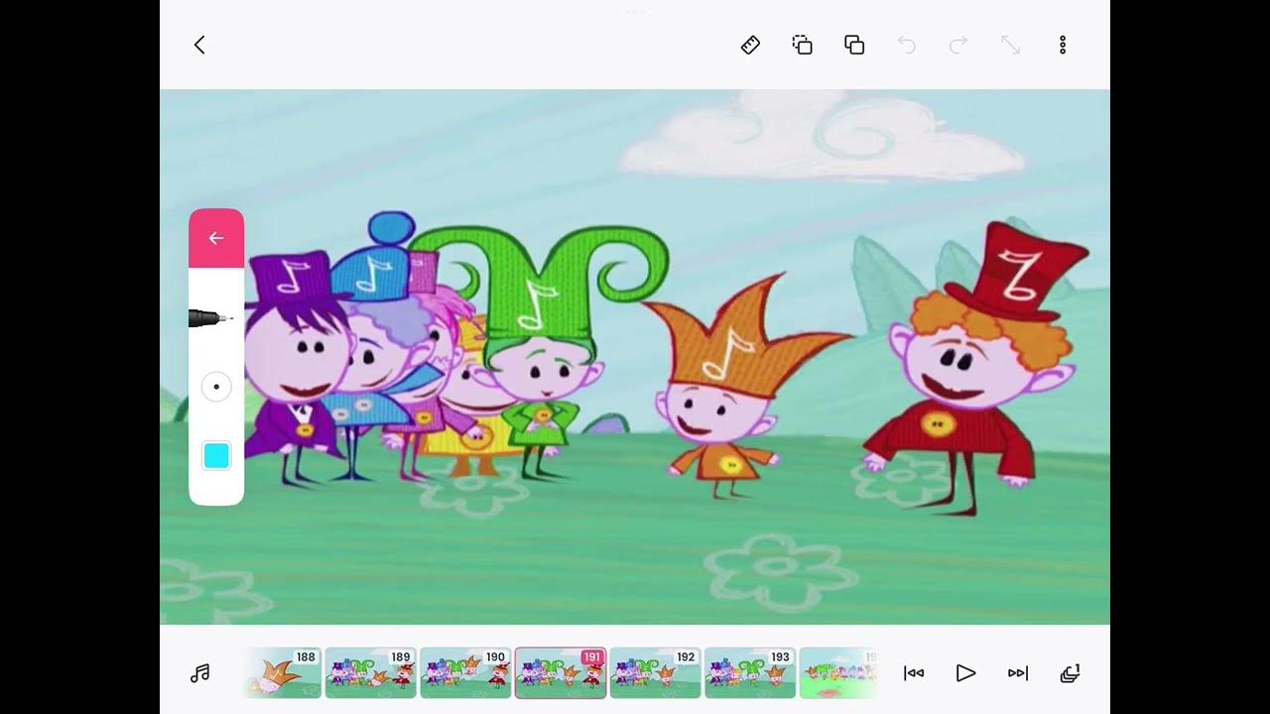Select frame 190 thumbnail
Screen dimensions: 1270x714
(x=465, y=673)
